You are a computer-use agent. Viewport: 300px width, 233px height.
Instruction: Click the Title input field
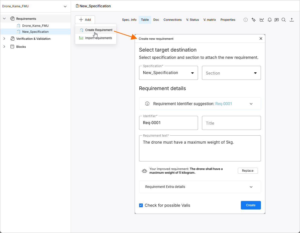(x=231, y=123)
